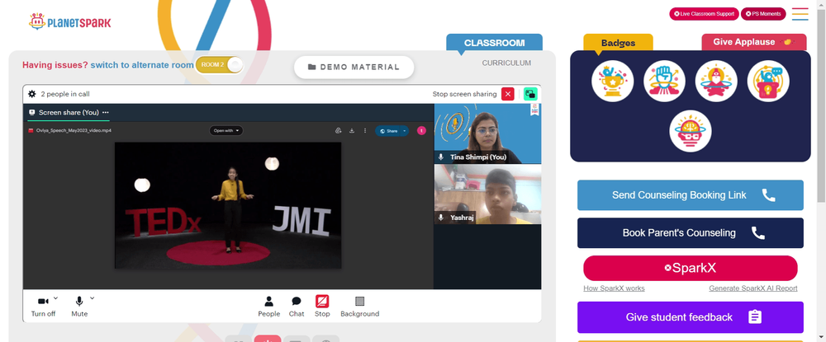Click the green layout switch icon
This screenshot has width=826, height=342.
click(x=530, y=94)
